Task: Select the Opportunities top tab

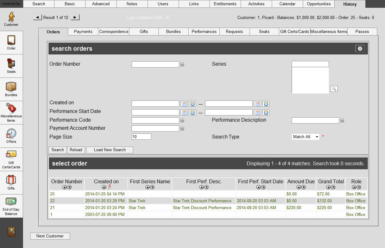Action: (319, 4)
